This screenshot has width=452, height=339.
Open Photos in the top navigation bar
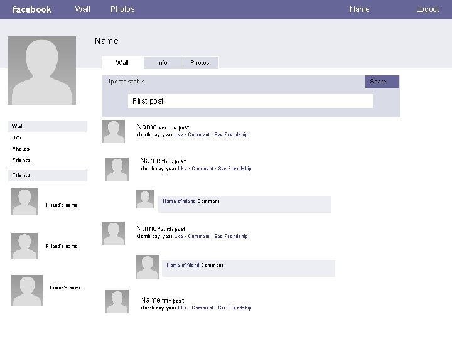click(122, 9)
